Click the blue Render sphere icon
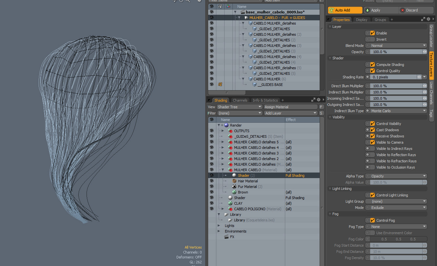The image size is (437, 266). click(x=227, y=125)
